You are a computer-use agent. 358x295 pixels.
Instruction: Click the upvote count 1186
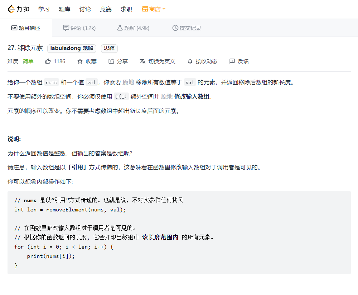coord(59,61)
